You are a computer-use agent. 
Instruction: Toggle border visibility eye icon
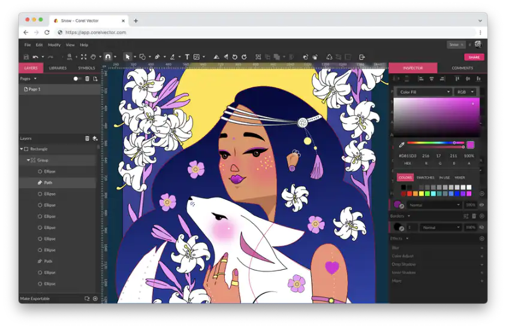[x=481, y=228]
